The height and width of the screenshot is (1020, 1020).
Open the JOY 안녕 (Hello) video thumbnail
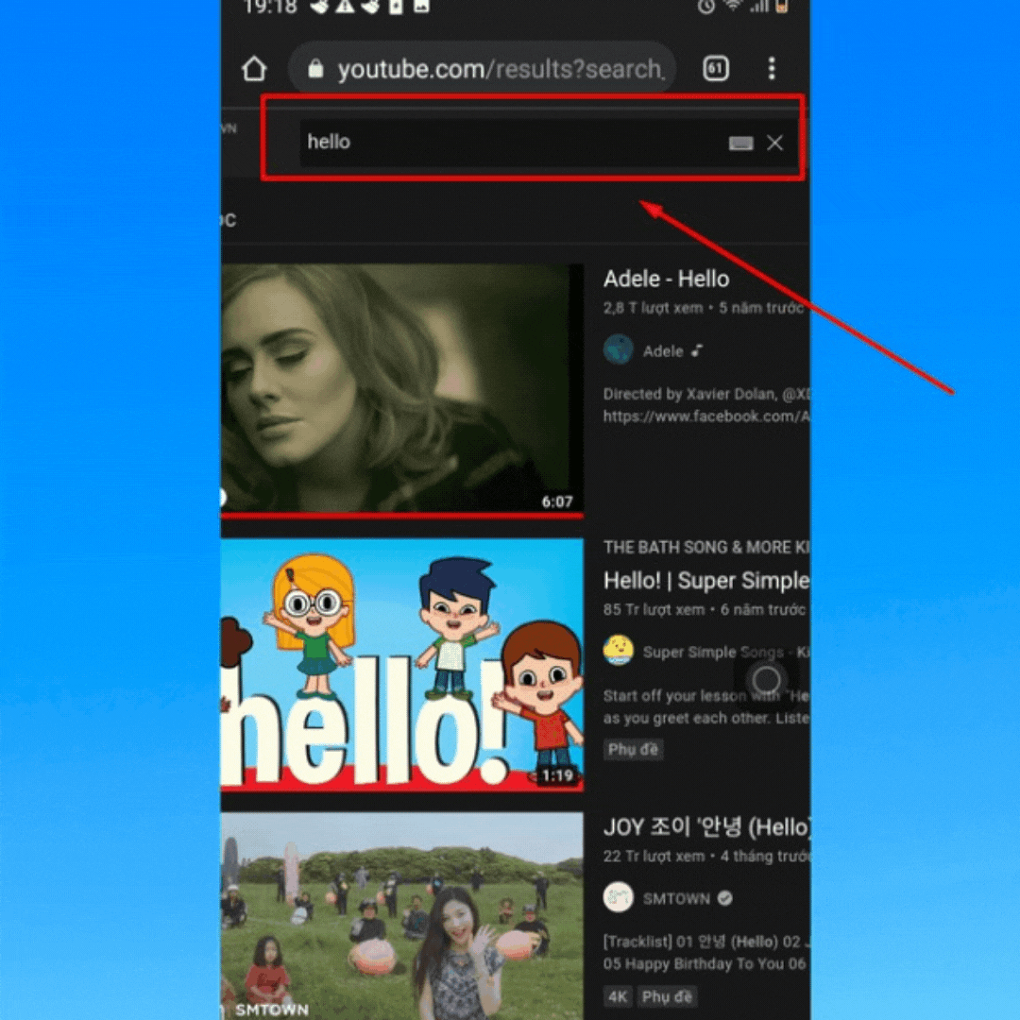(x=402, y=916)
